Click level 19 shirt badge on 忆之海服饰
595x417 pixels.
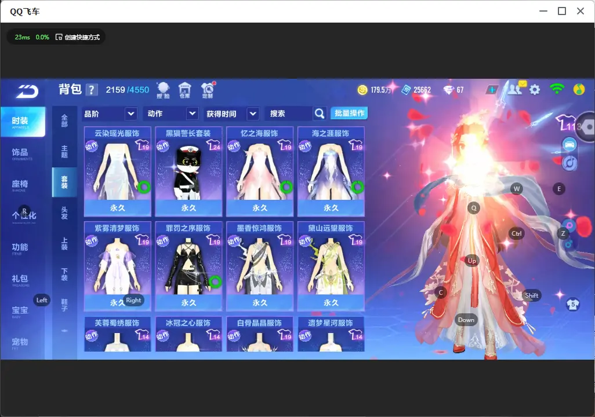click(x=285, y=145)
